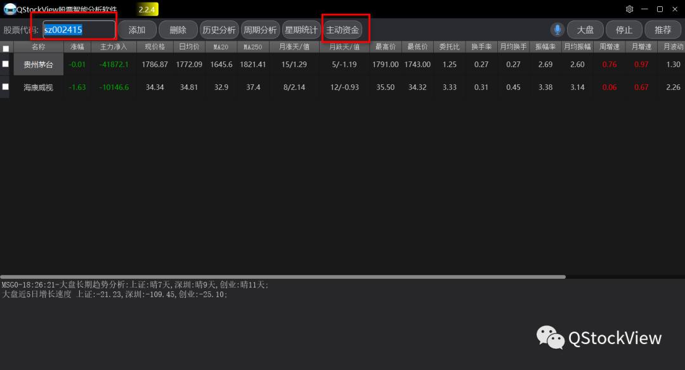This screenshot has width=685, height=370.
Task: Sort by MA20 column header
Action: [221, 47]
